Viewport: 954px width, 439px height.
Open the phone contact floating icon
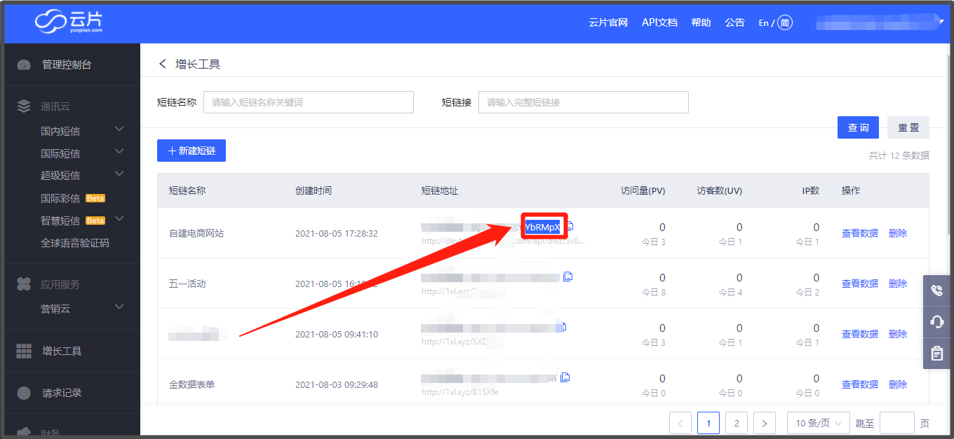[x=937, y=291]
